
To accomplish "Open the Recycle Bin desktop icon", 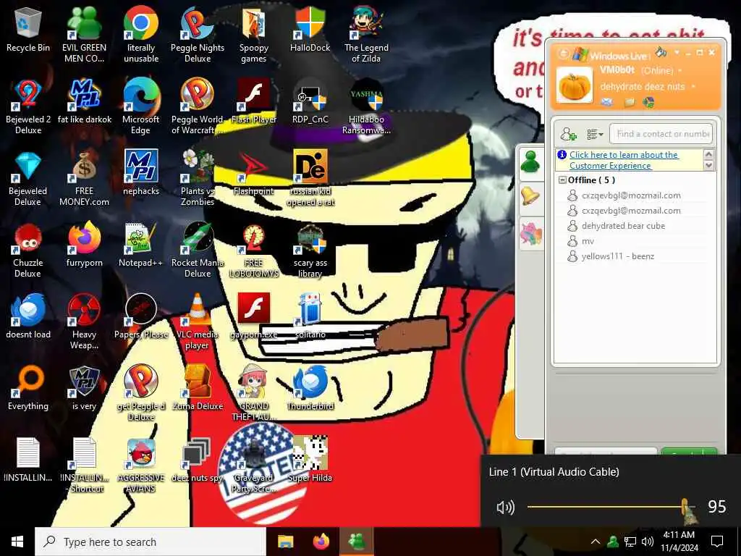I will tap(28, 29).
